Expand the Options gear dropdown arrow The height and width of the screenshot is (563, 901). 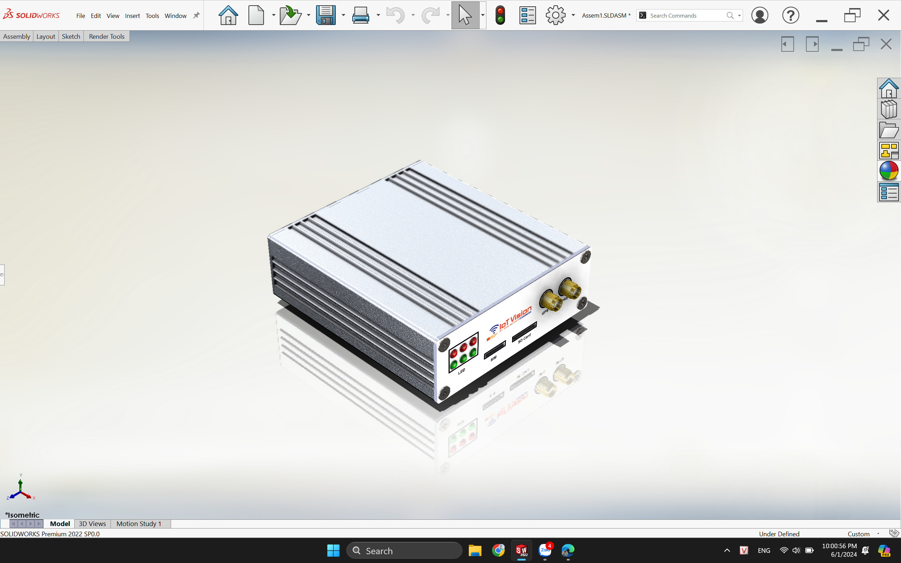[x=573, y=15]
